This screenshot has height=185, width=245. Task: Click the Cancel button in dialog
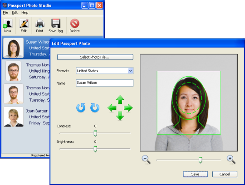225,174
